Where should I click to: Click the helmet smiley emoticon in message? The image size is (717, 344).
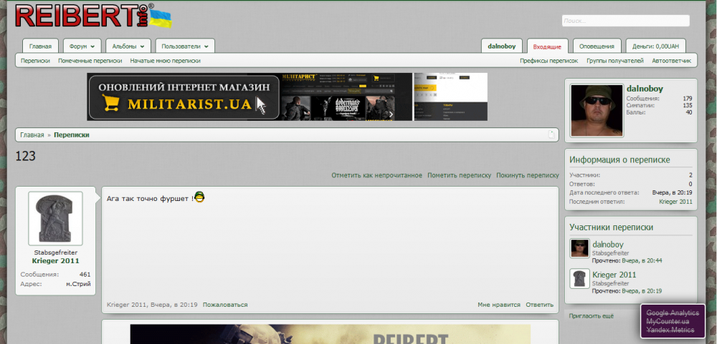[199, 197]
